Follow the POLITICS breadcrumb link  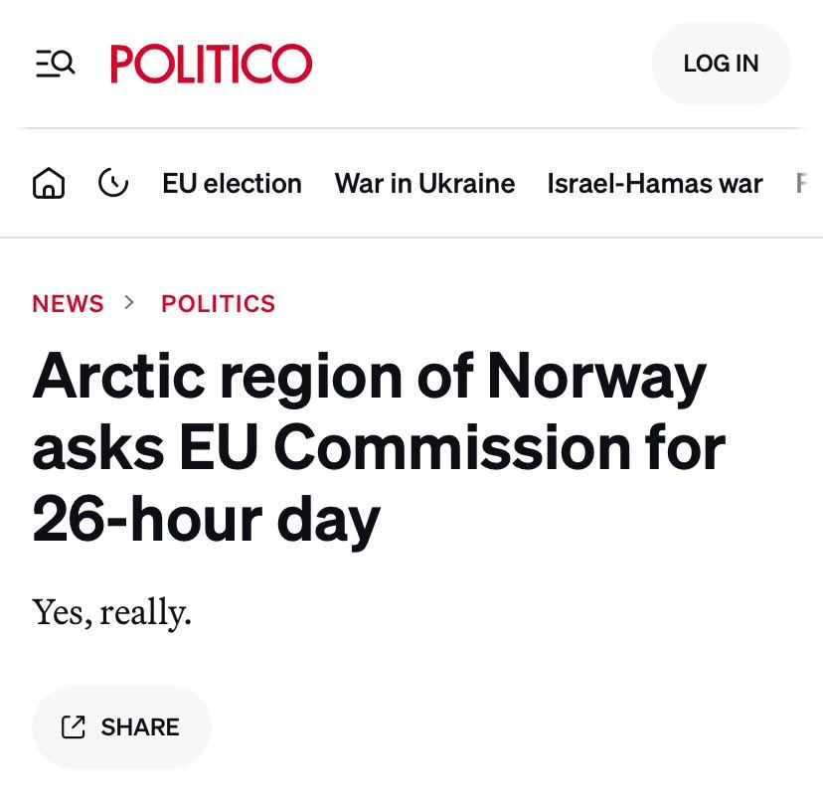click(218, 304)
